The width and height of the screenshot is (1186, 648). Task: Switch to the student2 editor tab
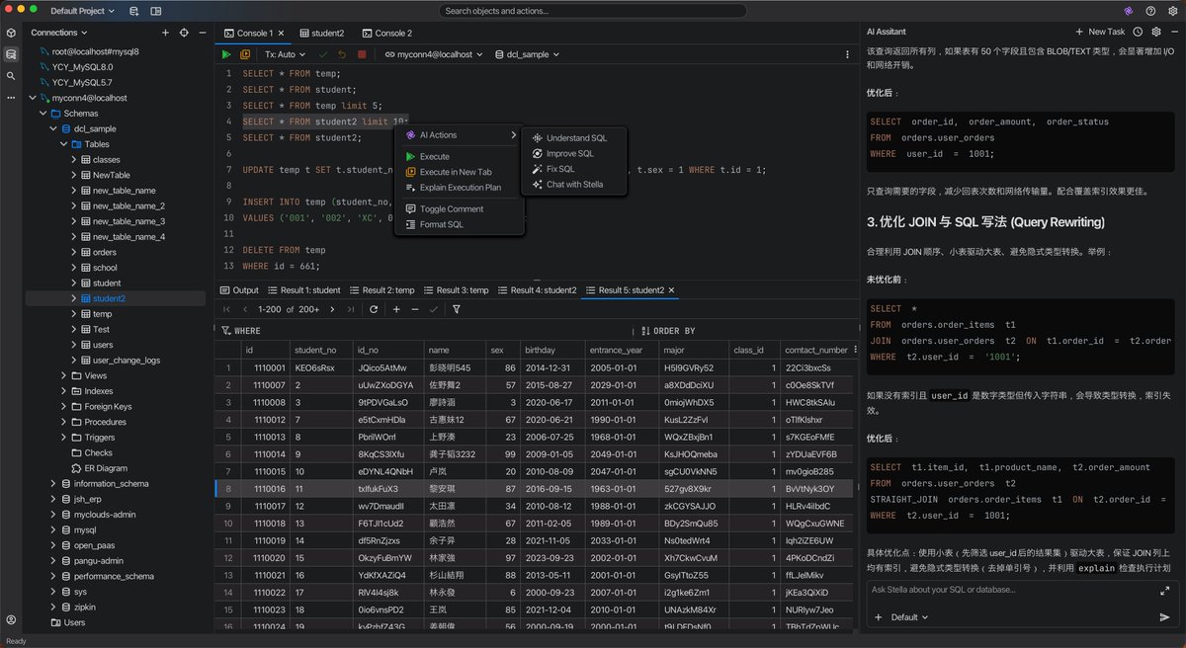(321, 33)
